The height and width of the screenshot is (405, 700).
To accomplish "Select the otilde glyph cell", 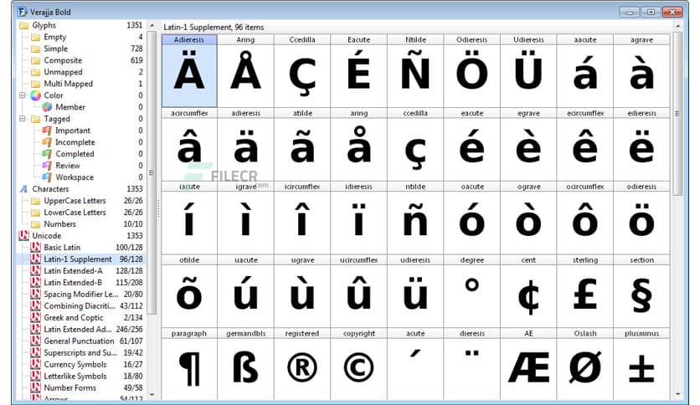I will 189,291.
